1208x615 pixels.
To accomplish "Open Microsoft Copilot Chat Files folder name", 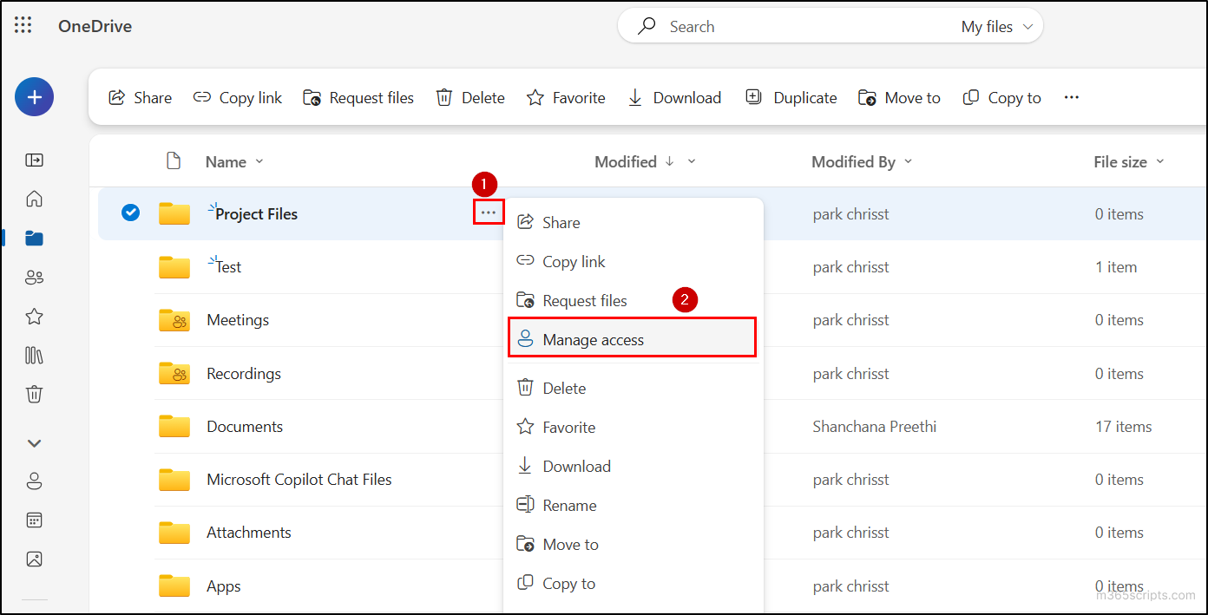I will pyautogui.click(x=299, y=480).
